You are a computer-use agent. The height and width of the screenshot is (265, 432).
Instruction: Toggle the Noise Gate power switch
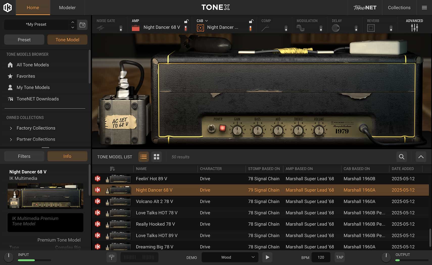tap(121, 28)
